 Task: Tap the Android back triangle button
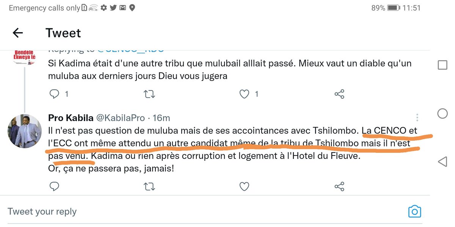coord(442,162)
